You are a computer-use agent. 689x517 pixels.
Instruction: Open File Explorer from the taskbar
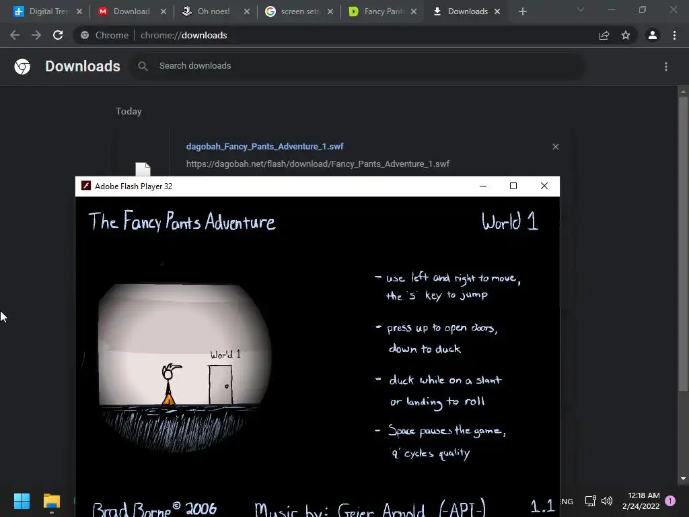click(51, 501)
